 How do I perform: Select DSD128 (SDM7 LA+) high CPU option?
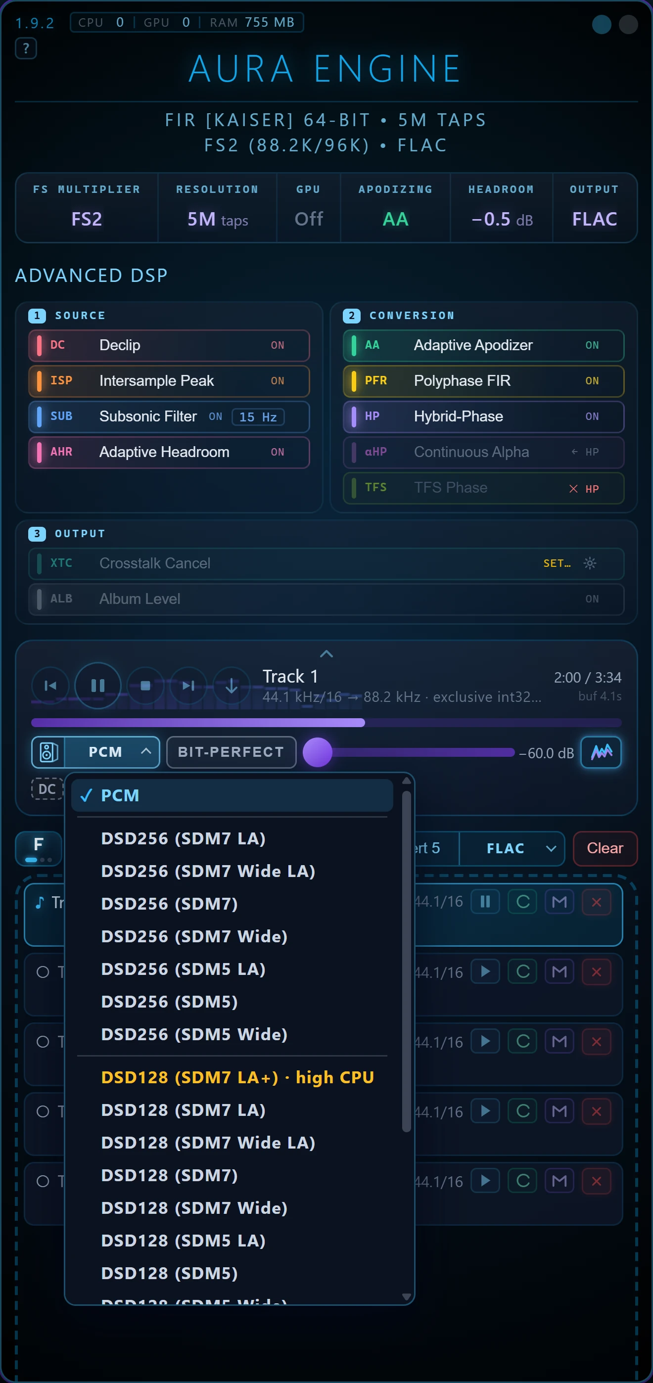pos(233,1077)
